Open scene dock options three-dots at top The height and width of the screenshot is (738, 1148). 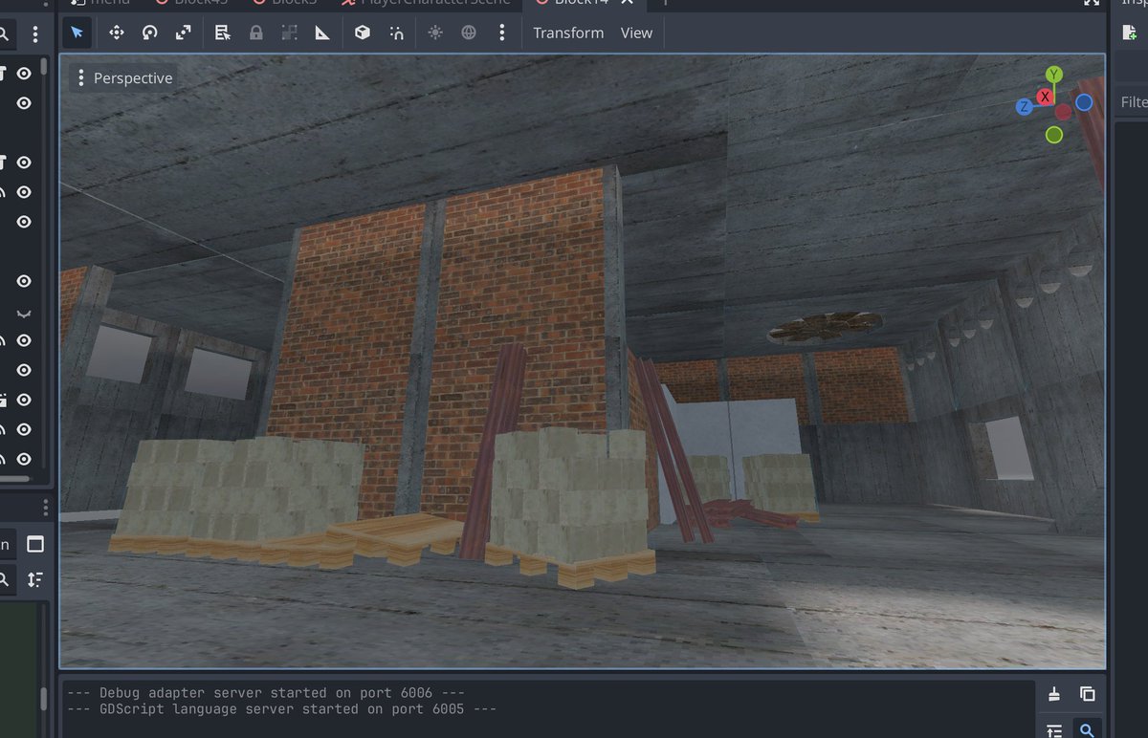pos(35,34)
